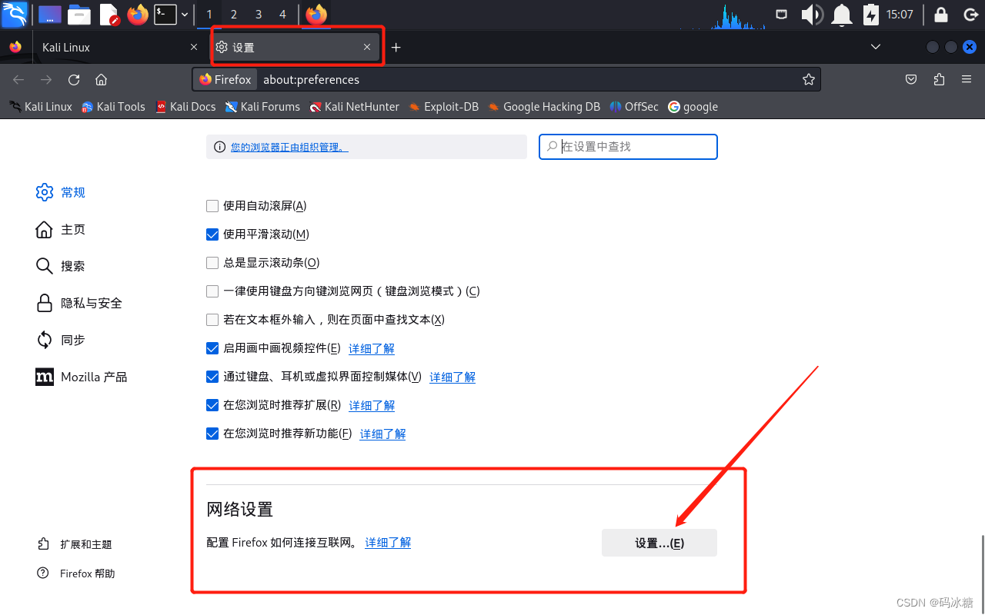985x615 pixels.
Task: Open the file manager from the panel
Action: [x=78, y=14]
